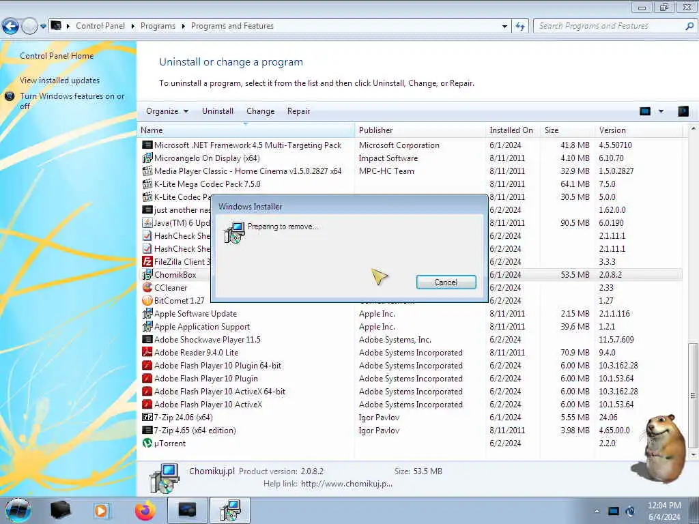
Task: Click the refresh button beside address bar
Action: (520, 27)
